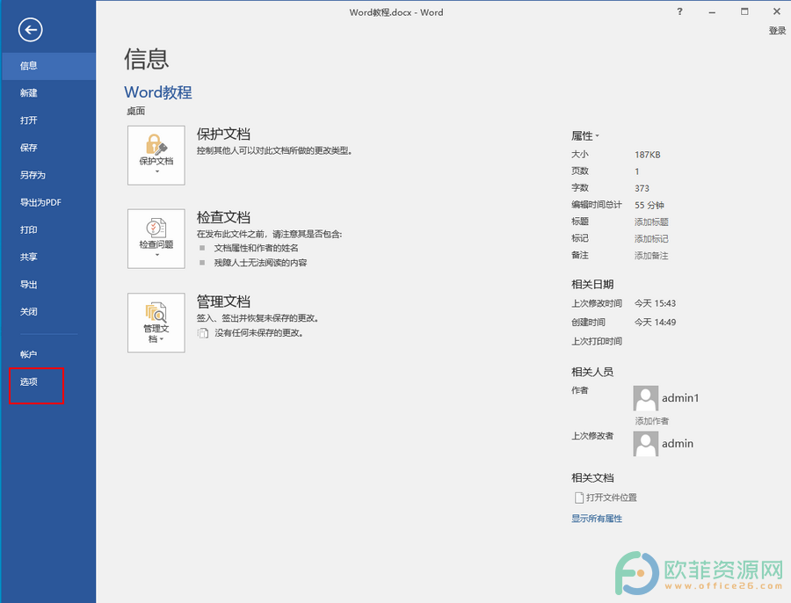This screenshot has height=603, width=791.
Task: Select 另存为 in the sidebar
Action: (x=48, y=175)
